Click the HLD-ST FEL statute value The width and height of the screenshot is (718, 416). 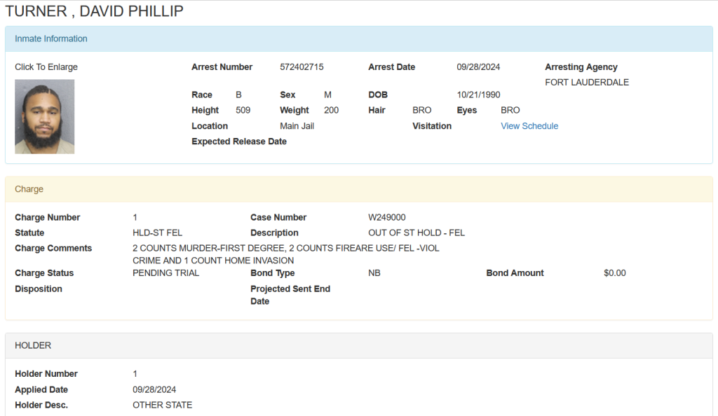[157, 233]
